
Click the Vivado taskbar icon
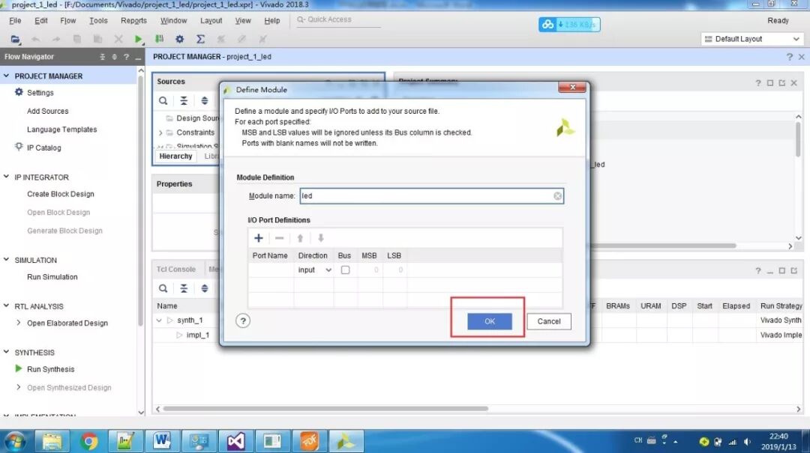point(346,441)
